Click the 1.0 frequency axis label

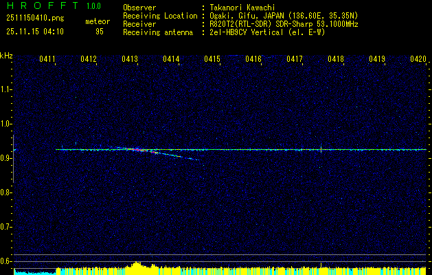(x=6, y=124)
